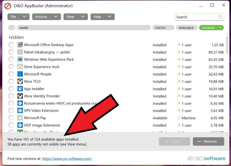
Task: Select the radio button for Xbox Identity Provider
Action: pyautogui.click(x=11, y=96)
